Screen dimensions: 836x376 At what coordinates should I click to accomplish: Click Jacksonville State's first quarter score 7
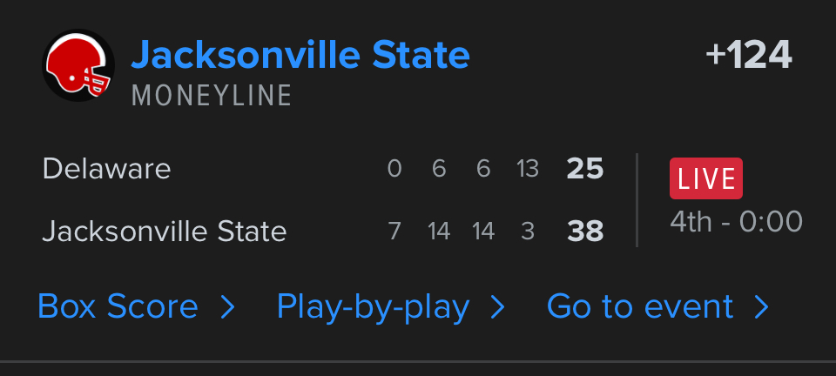click(394, 231)
